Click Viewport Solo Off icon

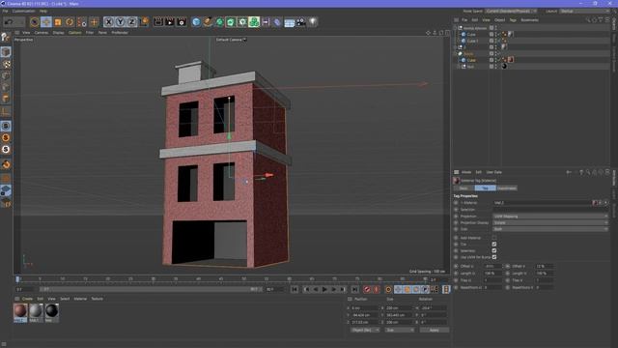[6, 127]
